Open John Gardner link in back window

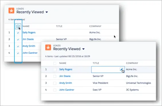(30, 53)
